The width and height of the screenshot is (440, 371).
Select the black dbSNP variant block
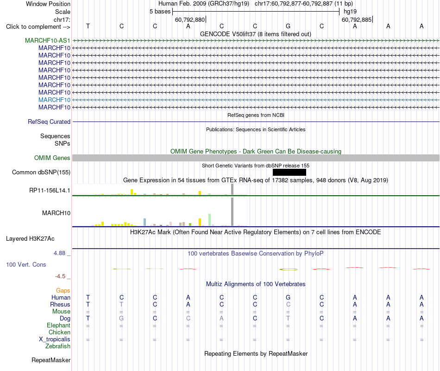[x=289, y=172]
